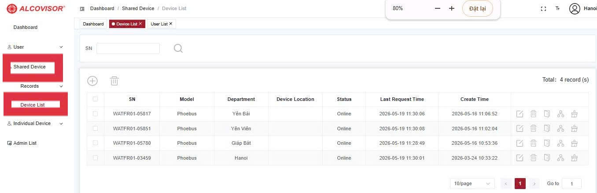
Task: Click the Giáp Bát department cell
Action: click(x=241, y=143)
